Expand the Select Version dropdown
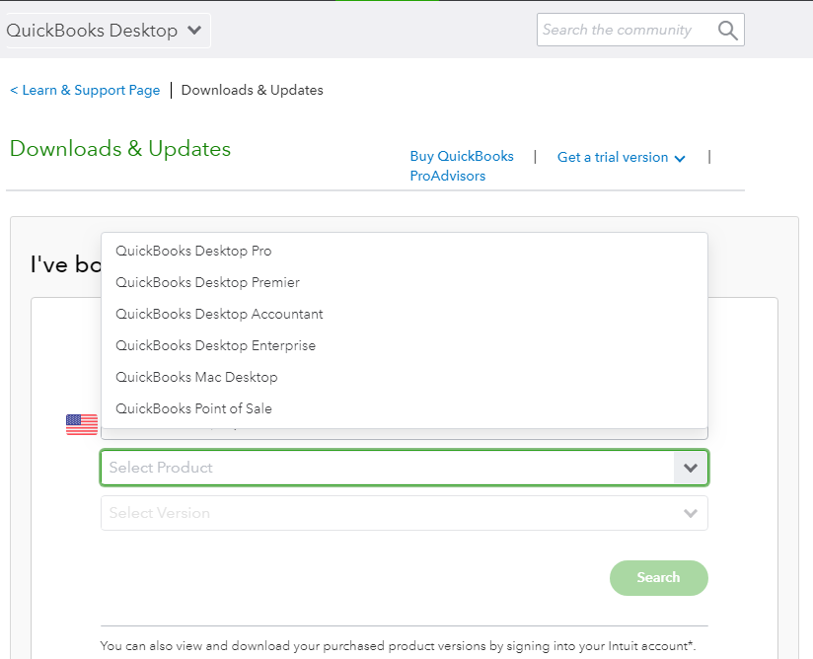The width and height of the screenshot is (813, 659). (x=690, y=513)
